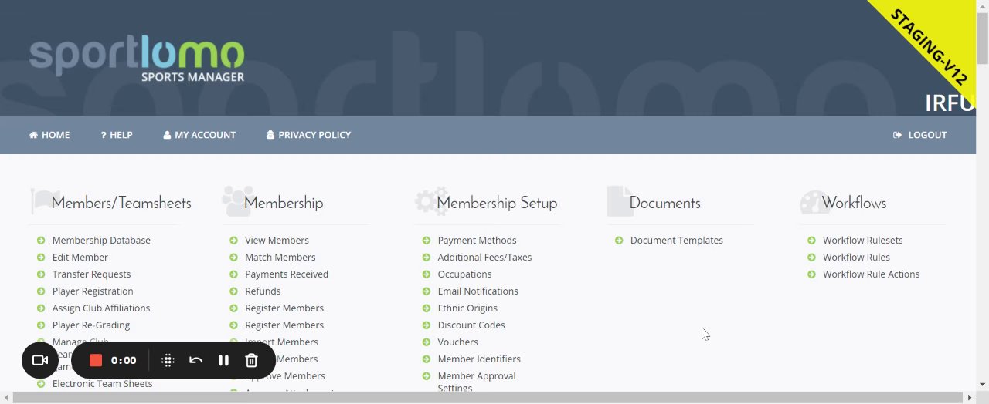
Task: Select Discount Codes under Membership Setup
Action: (x=471, y=325)
